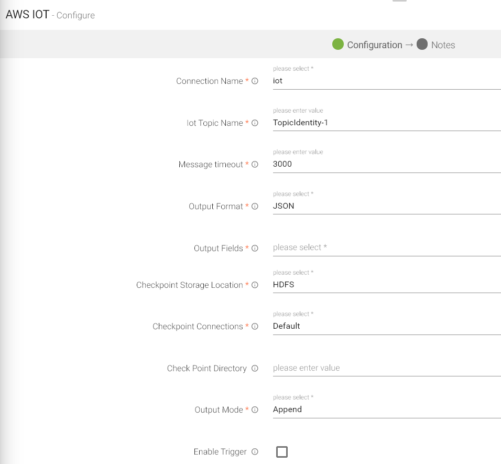Click the Check Point Directory input field

point(386,368)
